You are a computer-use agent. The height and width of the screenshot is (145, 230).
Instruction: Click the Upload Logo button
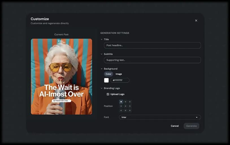pyautogui.click(x=116, y=94)
